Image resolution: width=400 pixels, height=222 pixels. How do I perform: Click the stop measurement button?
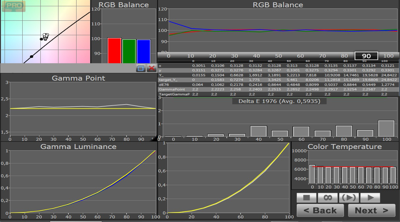coord(306,198)
